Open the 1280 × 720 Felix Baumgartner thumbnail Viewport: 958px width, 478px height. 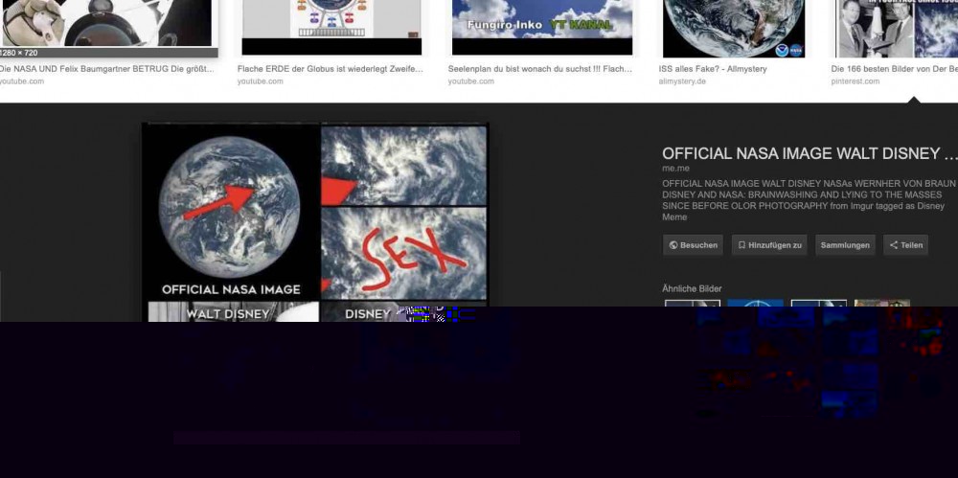tap(107, 29)
